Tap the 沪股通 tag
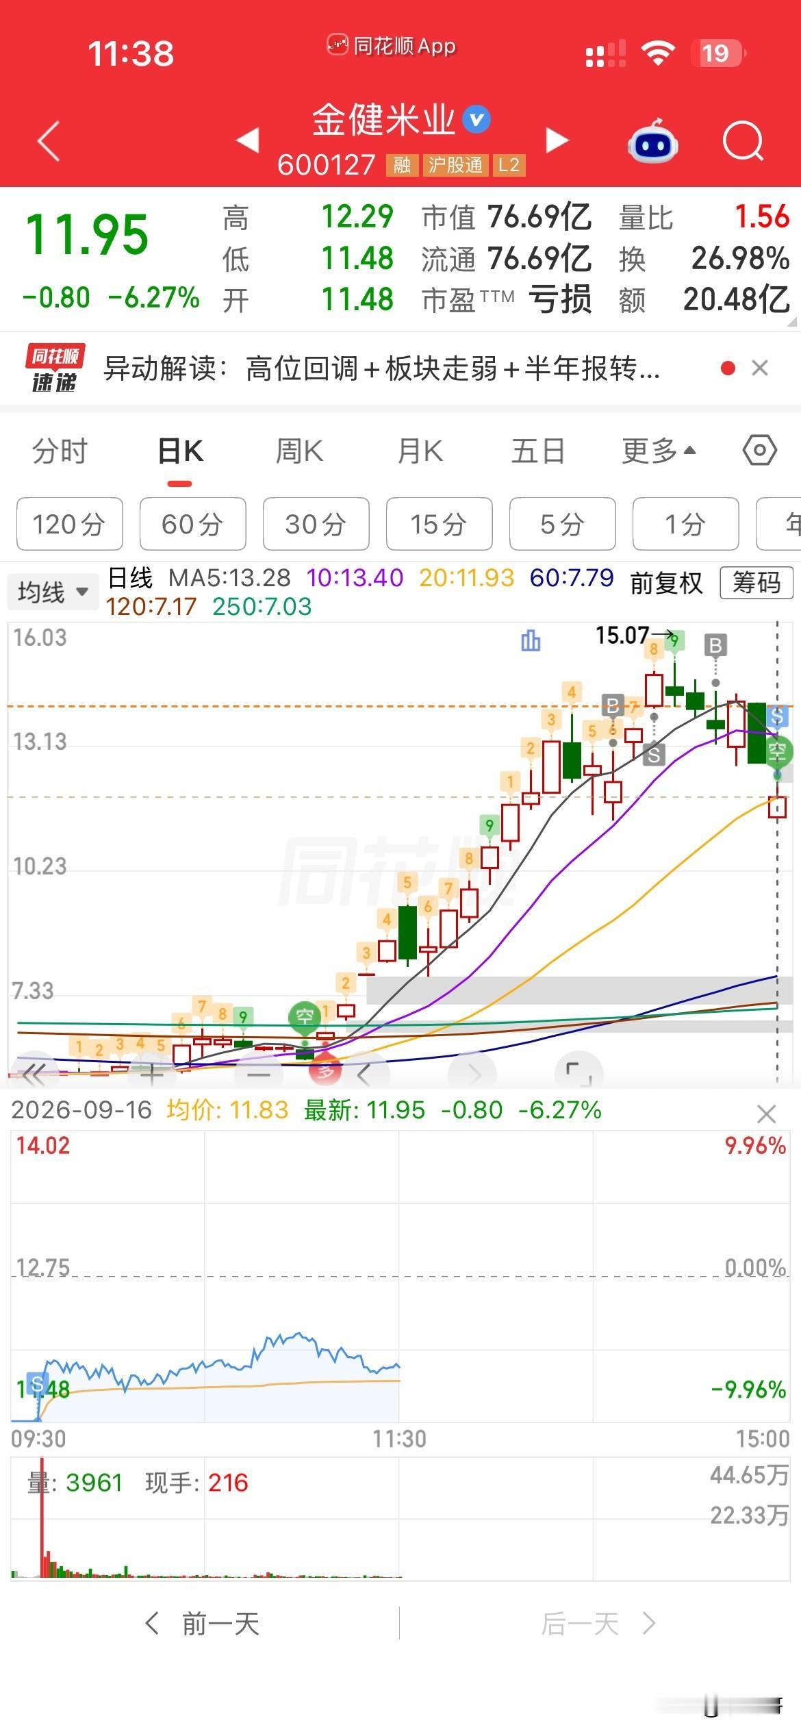801x1734 pixels. click(x=455, y=165)
